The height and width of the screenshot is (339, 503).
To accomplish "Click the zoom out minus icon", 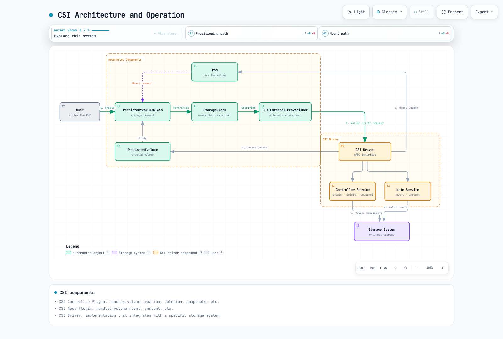I will pos(417,268).
